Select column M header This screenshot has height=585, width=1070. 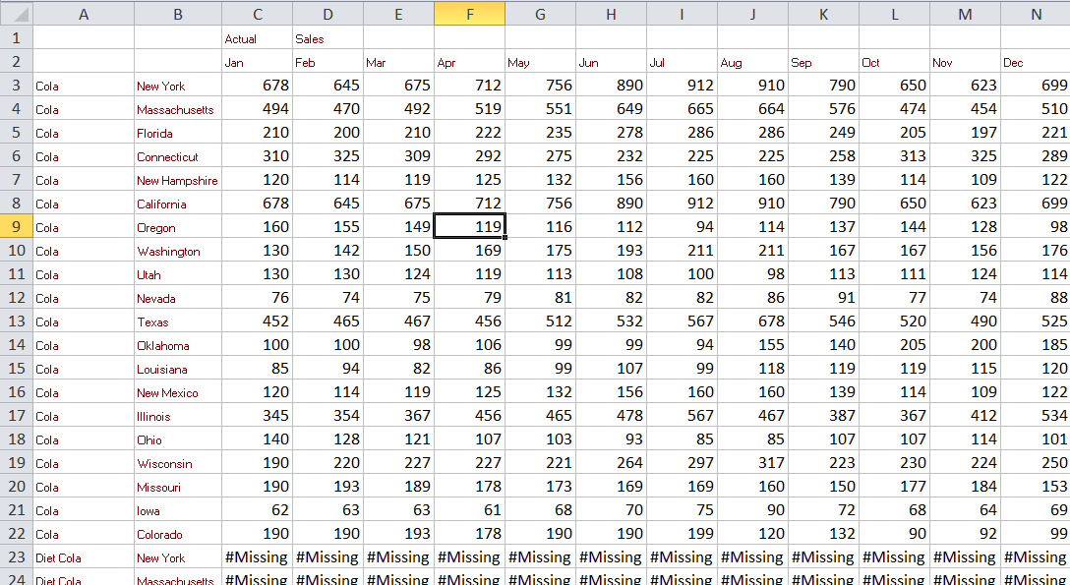pos(965,14)
